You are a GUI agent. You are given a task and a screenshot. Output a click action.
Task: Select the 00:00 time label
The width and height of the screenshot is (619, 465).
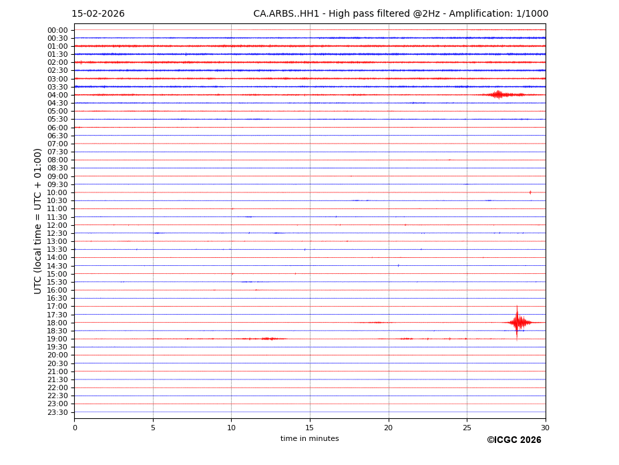click(57, 30)
